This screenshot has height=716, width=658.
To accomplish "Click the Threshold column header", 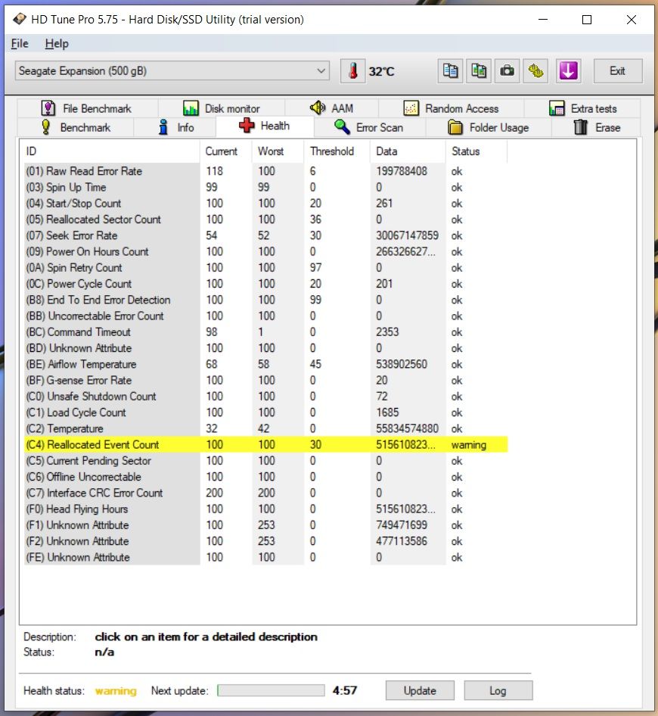I will click(337, 151).
